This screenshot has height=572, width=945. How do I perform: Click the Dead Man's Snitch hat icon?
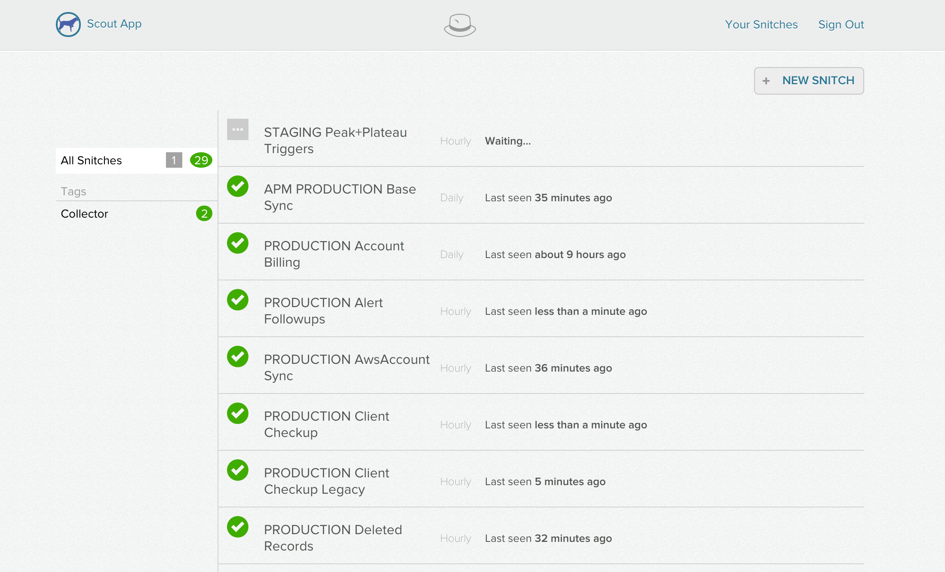(x=460, y=25)
